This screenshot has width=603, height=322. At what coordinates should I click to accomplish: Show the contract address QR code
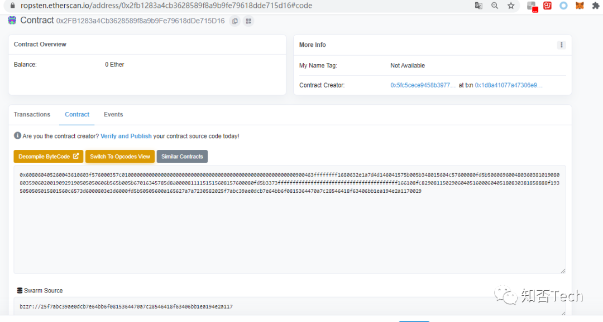pyautogui.click(x=248, y=21)
